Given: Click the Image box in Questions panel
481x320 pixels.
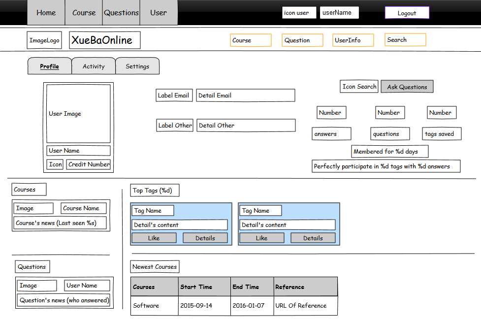Looking at the screenshot, I should (37, 286).
